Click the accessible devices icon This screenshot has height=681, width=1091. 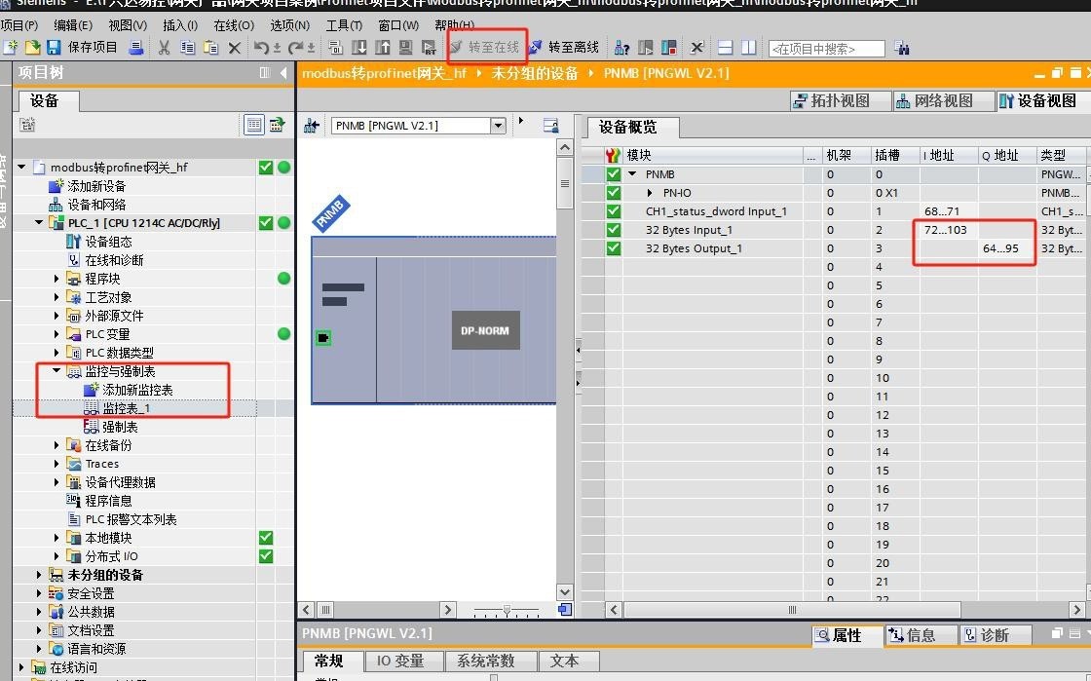coord(621,47)
